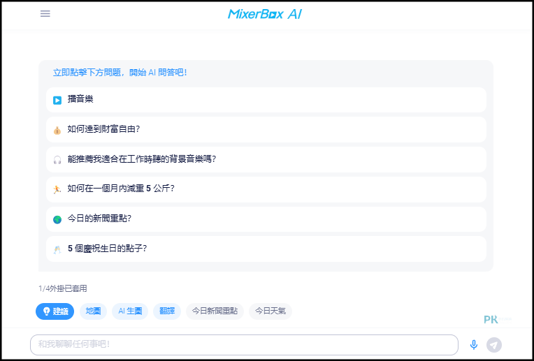This screenshot has height=361, width=534.
Task: Choose 能推薦我適合在工作時聽的背景音樂嗎?
Action: click(x=266, y=159)
